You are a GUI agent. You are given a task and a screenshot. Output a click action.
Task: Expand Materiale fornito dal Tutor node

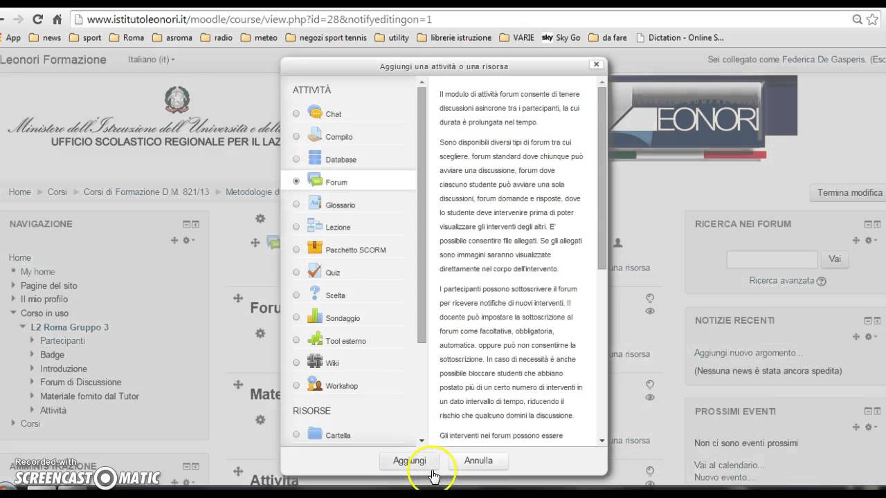coord(33,396)
